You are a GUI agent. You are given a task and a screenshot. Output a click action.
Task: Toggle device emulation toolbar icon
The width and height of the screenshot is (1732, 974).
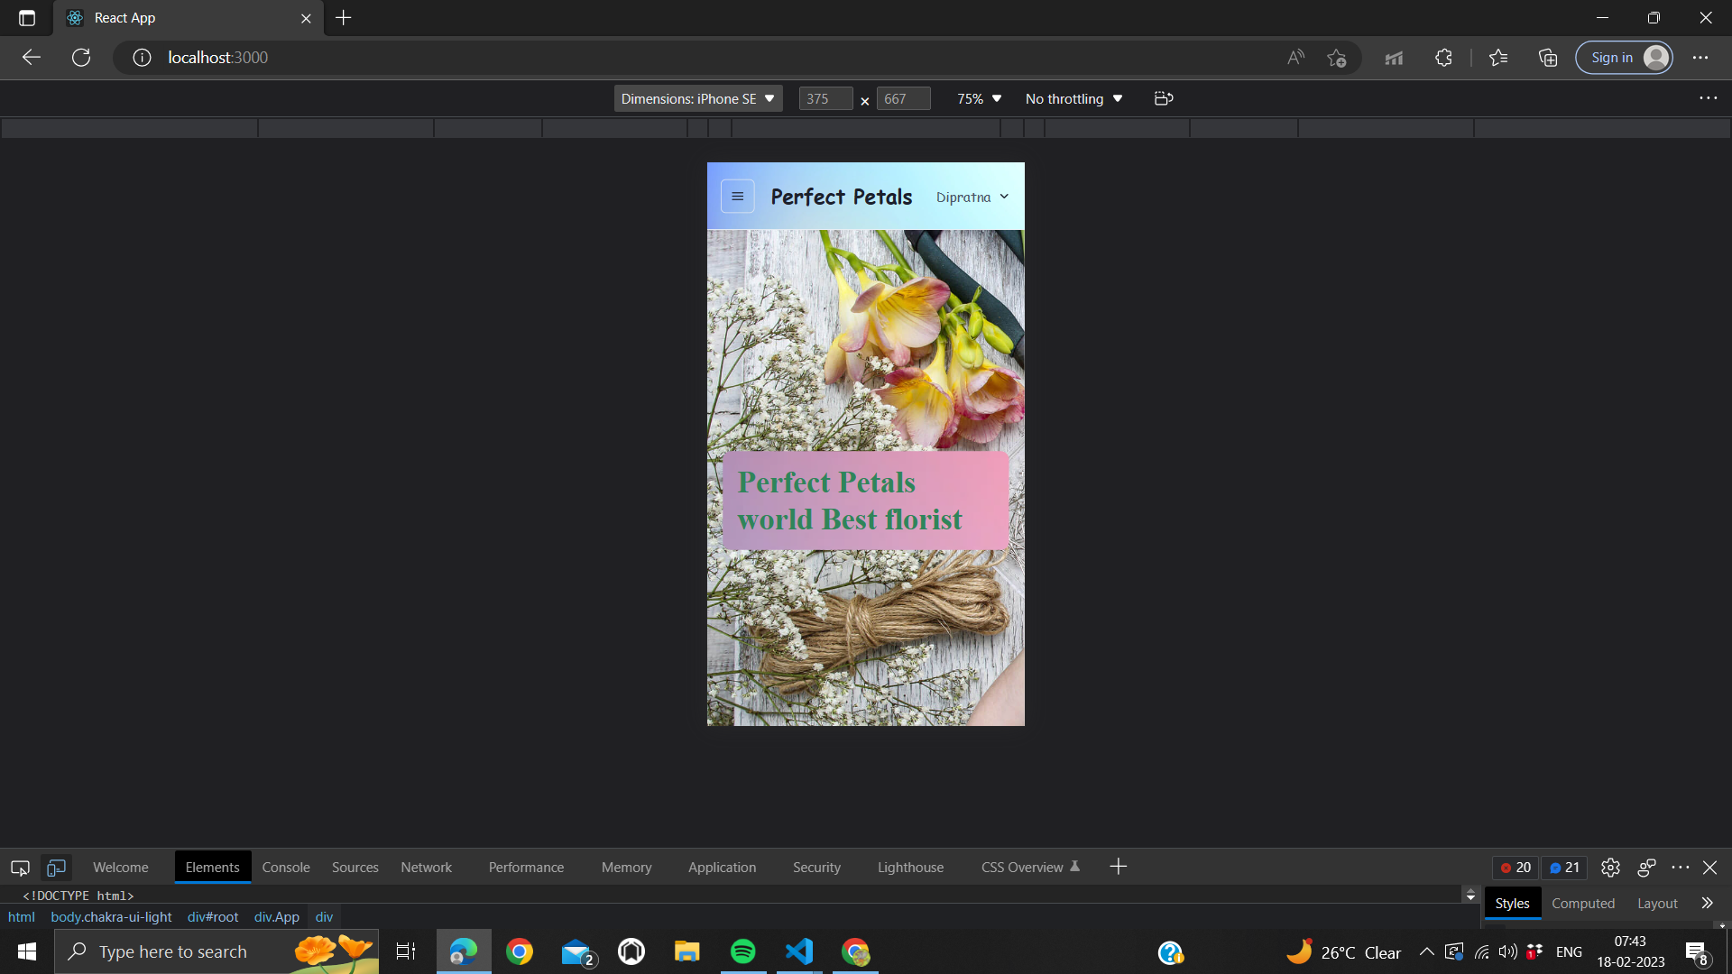[56, 868]
